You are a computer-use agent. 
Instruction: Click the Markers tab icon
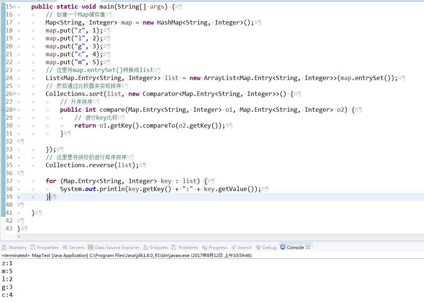4,247
